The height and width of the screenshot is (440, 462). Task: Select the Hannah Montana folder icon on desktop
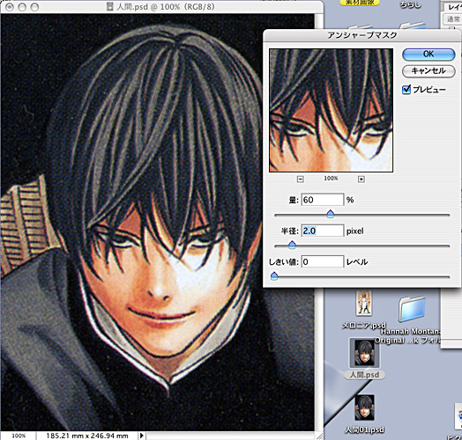tap(413, 310)
